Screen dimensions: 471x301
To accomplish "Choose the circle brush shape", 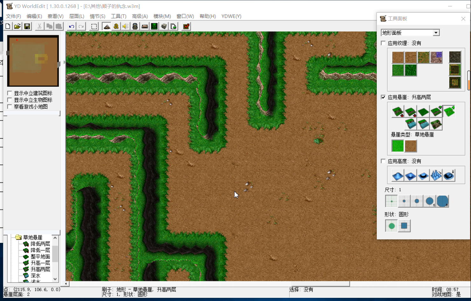I will point(391,226).
